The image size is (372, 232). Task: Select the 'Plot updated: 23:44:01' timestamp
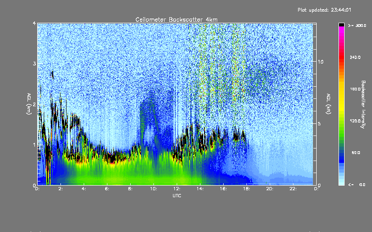[x=324, y=10]
